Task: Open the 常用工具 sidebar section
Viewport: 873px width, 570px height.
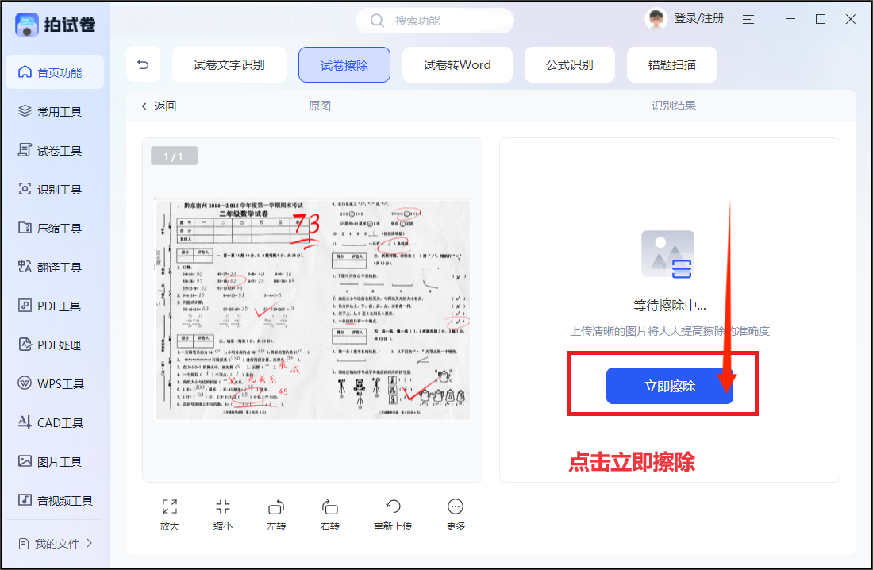Action: [55, 111]
